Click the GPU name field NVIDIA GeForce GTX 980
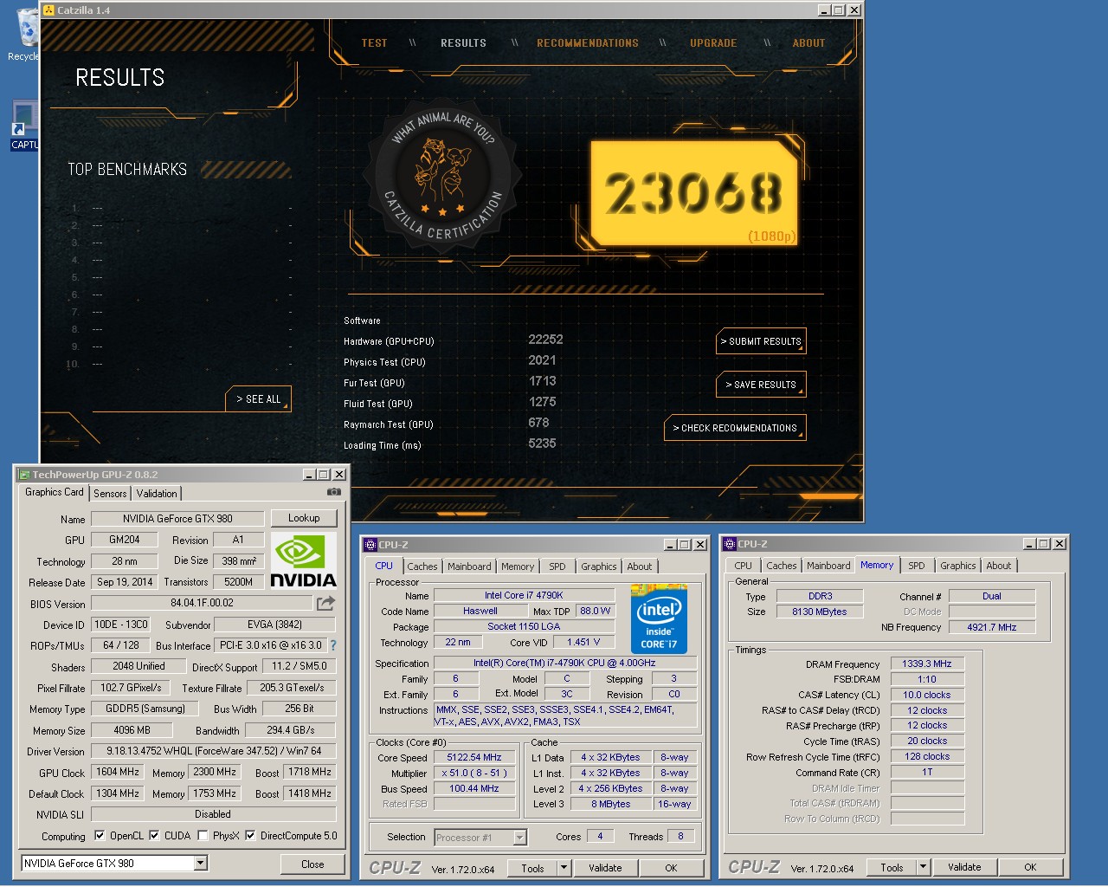This screenshot has height=887, width=1108. click(x=177, y=519)
